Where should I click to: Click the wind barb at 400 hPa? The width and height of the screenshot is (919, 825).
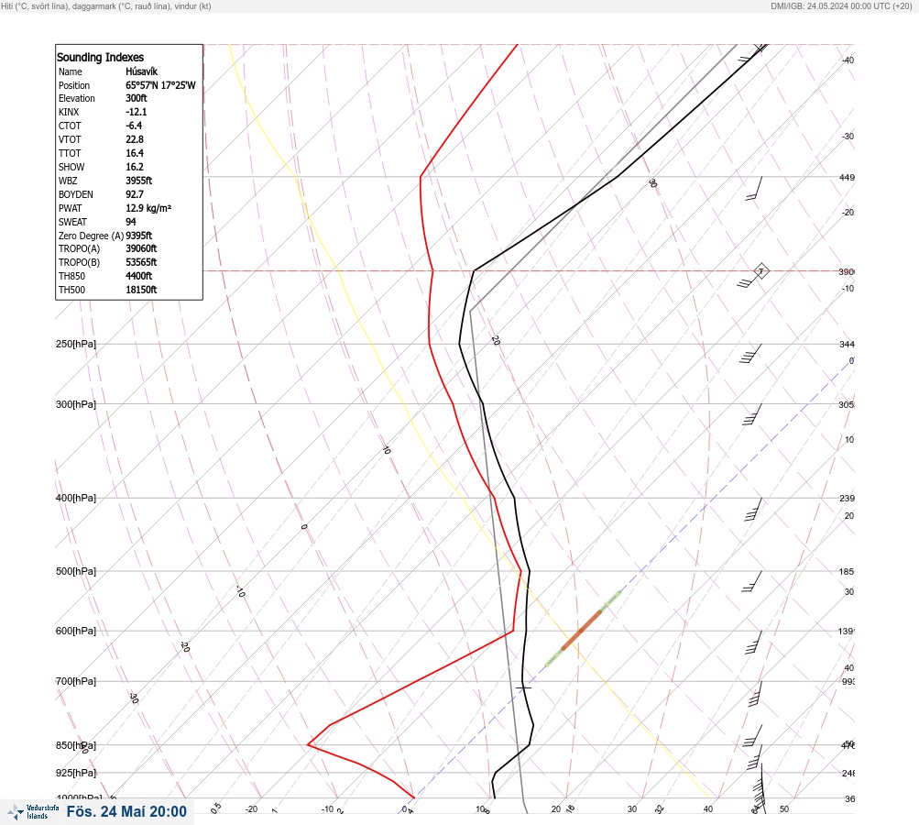pyautogui.click(x=753, y=509)
